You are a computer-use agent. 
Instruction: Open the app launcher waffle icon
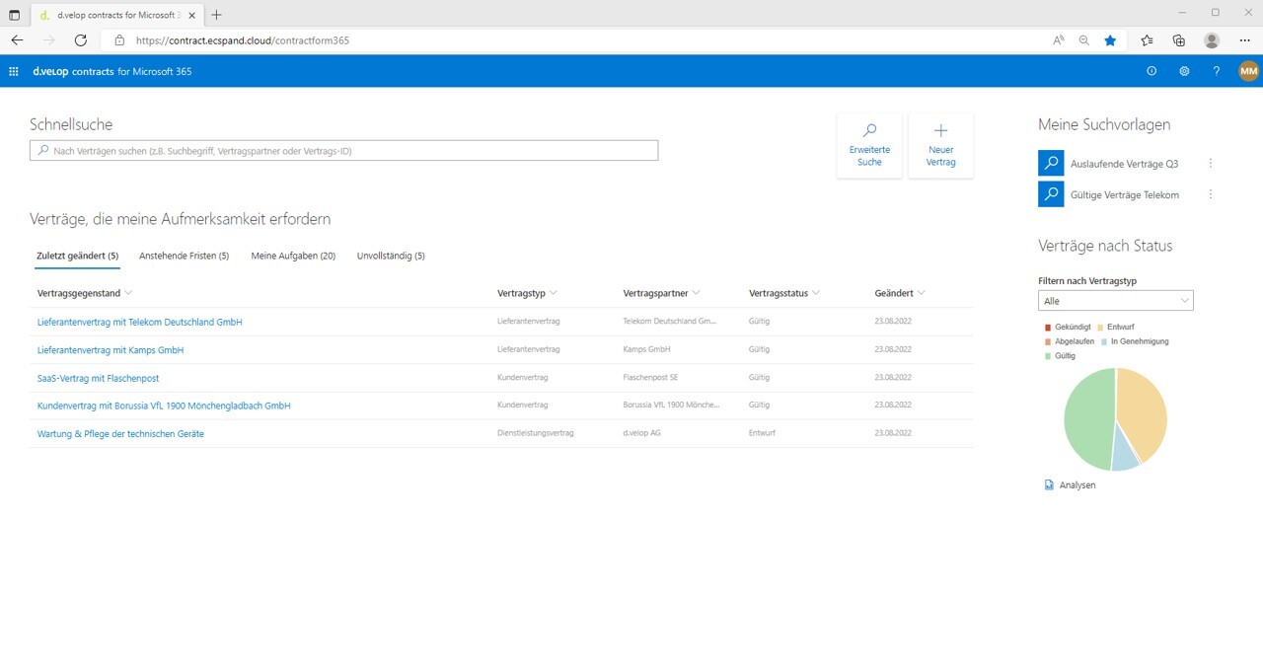coord(13,71)
